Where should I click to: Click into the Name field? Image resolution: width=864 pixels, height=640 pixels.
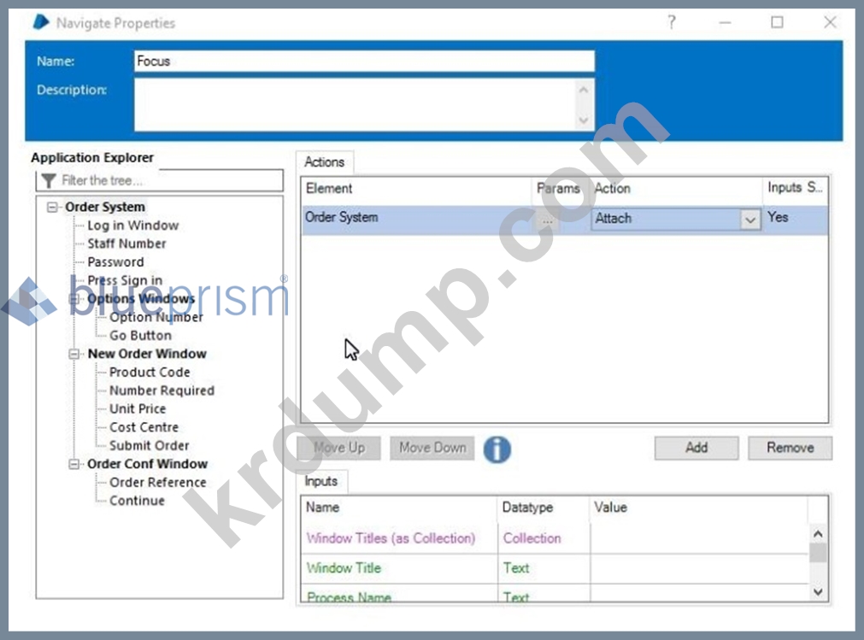coord(363,62)
